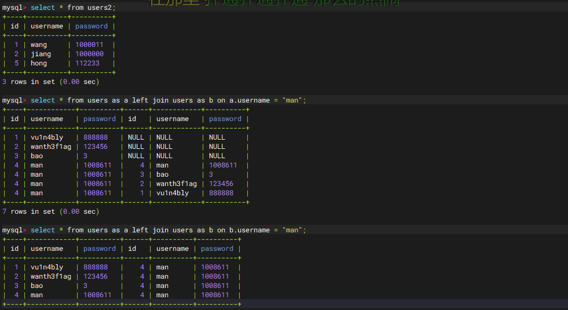The height and width of the screenshot is (310, 568).
Task: Click 'bao' in the bottom table's first username column
Action: [x=36, y=286]
